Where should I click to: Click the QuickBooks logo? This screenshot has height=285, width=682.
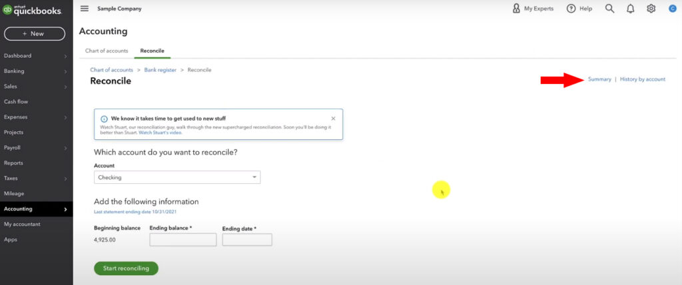pos(32,11)
